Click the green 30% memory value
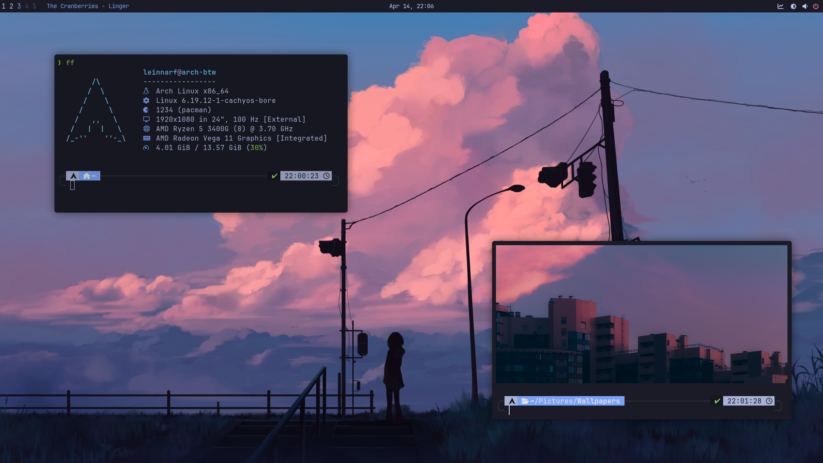The width and height of the screenshot is (823, 463). click(x=257, y=147)
